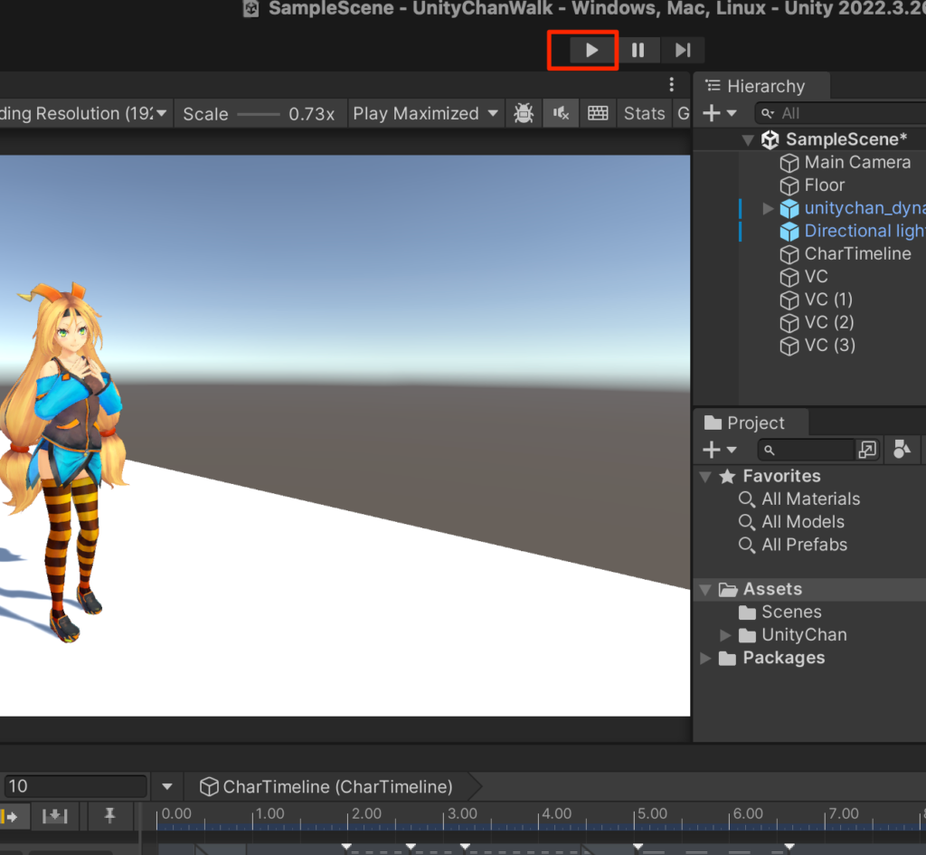Adjust the Game view Scale slider
Screen dimensions: 926x855
[259, 114]
